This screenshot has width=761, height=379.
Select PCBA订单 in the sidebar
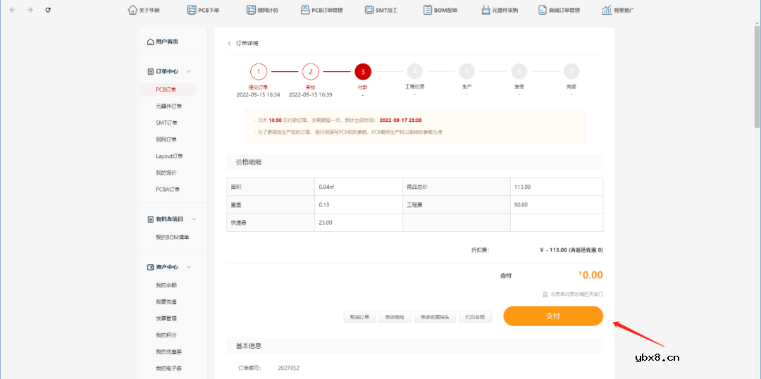[168, 189]
